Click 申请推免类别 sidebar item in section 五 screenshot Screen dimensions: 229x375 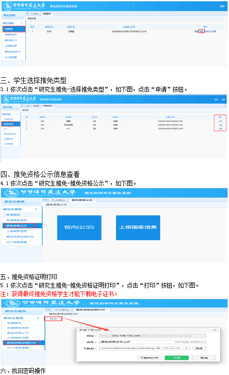tap(18, 328)
